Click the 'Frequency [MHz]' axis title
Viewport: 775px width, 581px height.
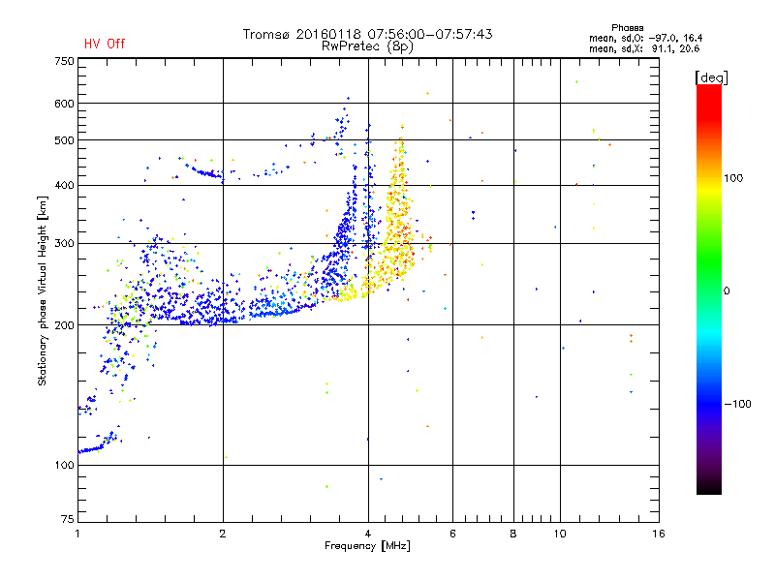point(367,546)
